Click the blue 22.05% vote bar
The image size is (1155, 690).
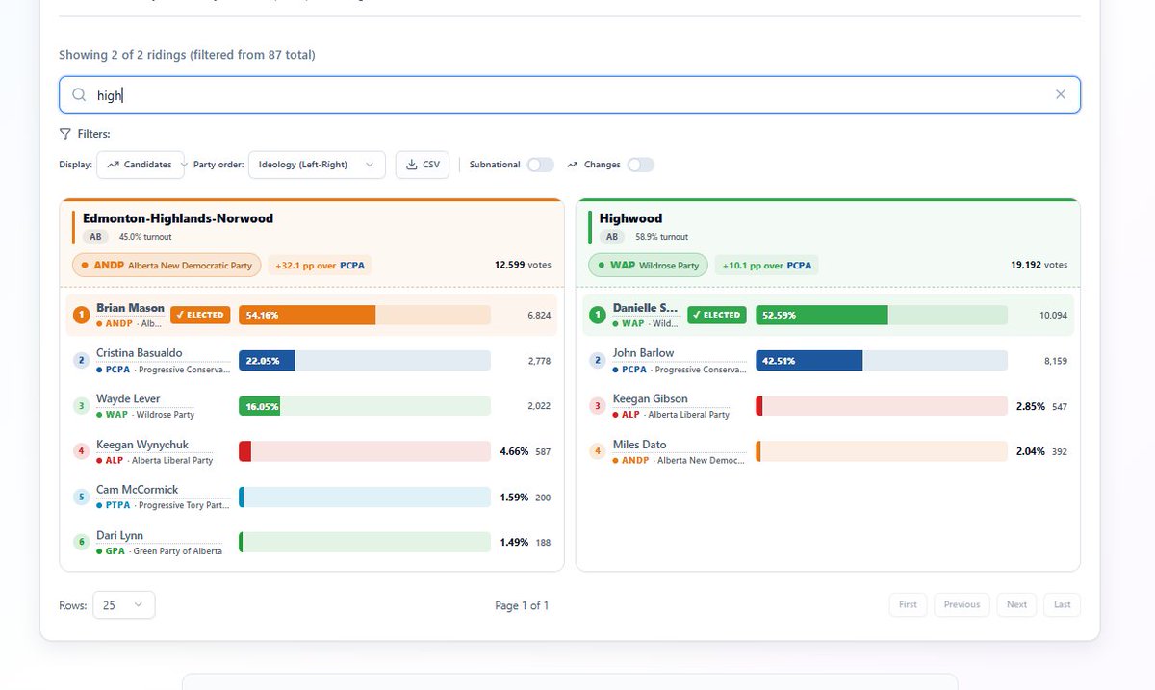click(267, 360)
